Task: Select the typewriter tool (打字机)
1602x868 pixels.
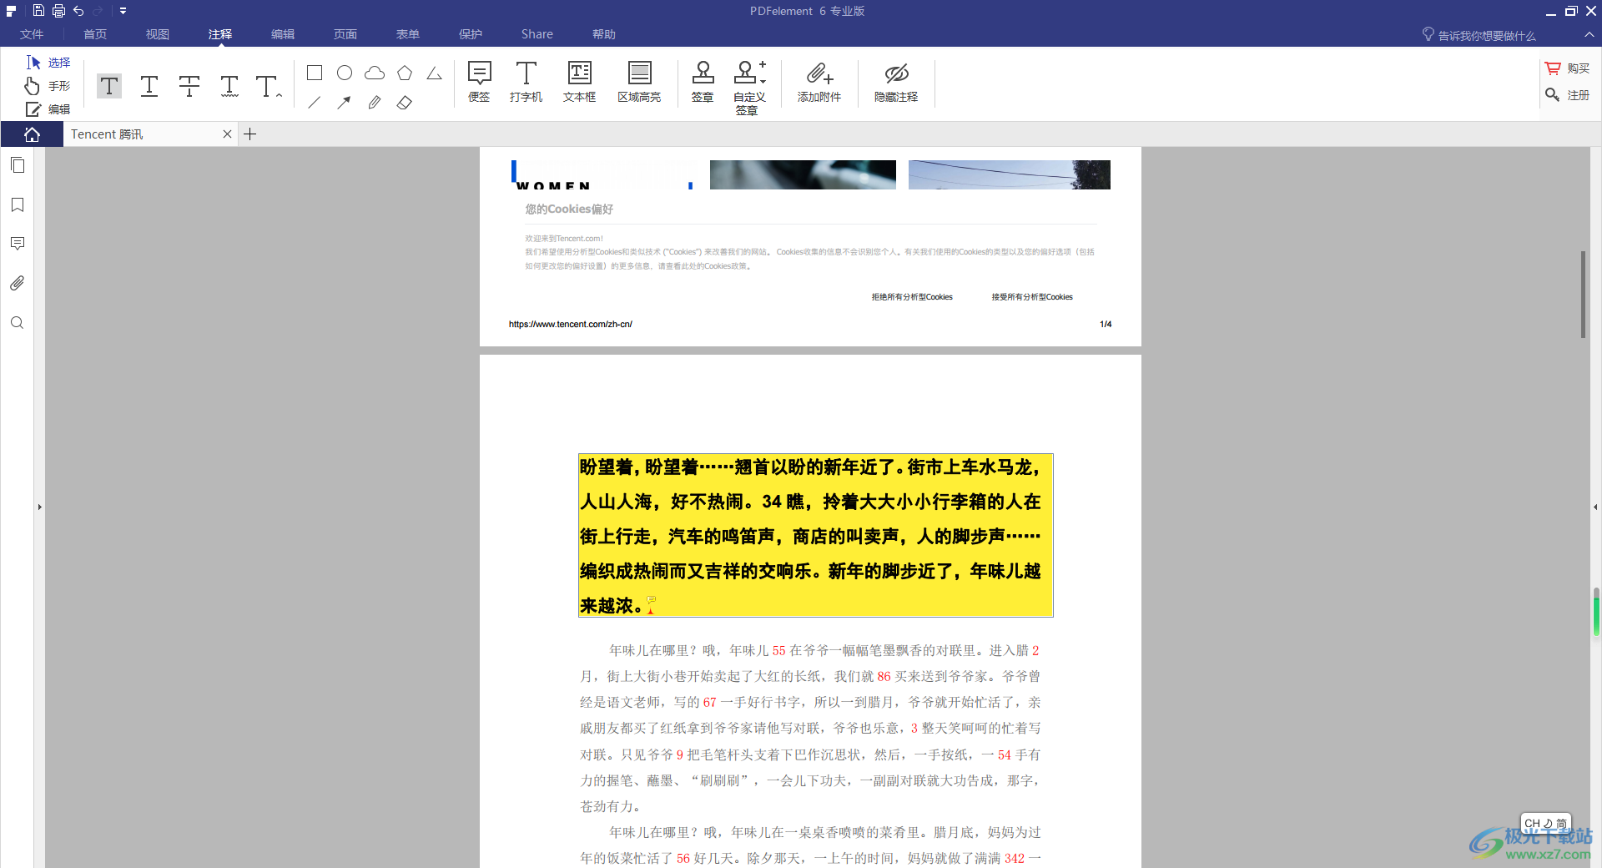Action: tap(526, 82)
